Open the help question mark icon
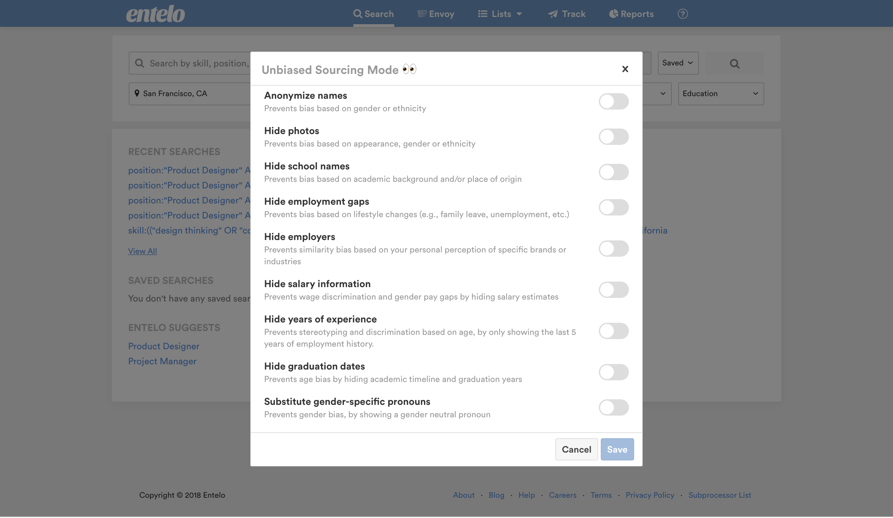 coord(682,14)
